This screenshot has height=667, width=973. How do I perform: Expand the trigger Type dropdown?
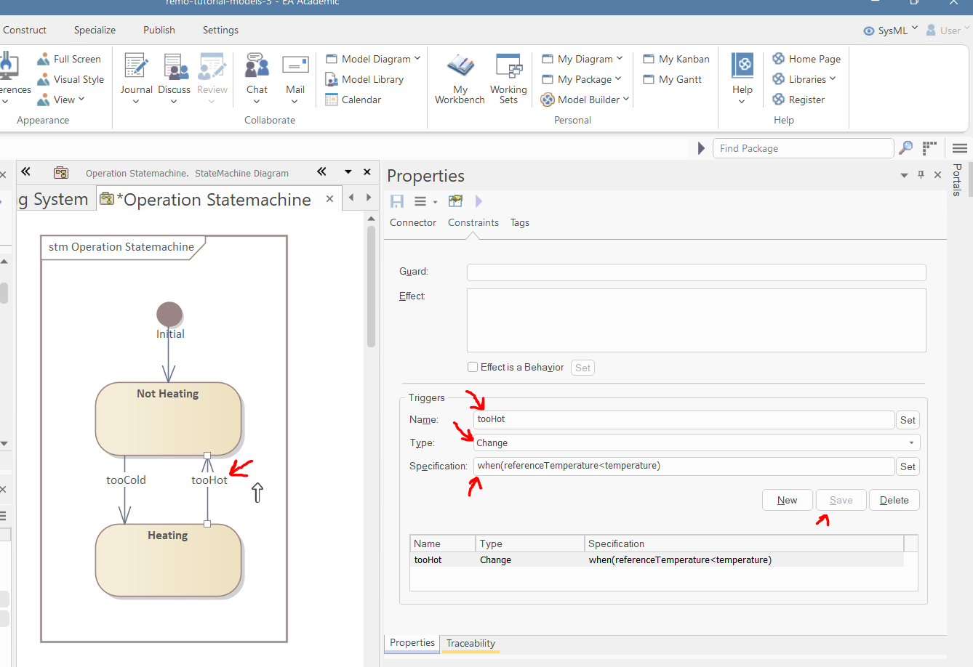tap(911, 443)
